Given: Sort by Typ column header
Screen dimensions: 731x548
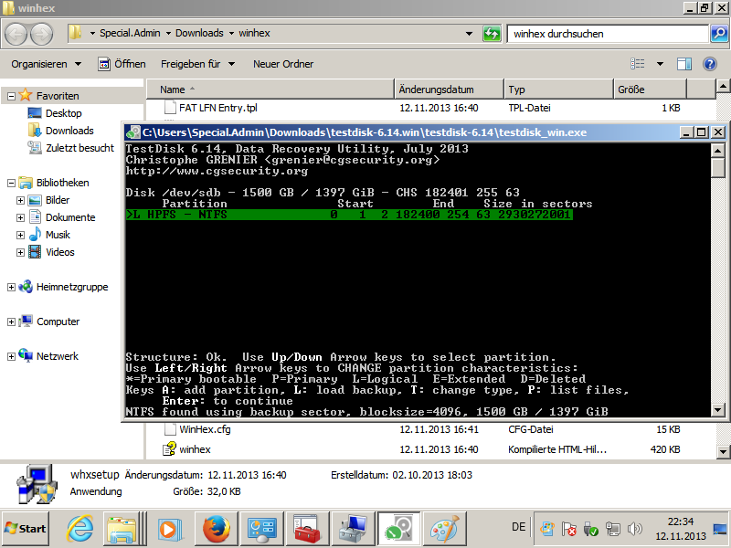Looking at the screenshot, I should coord(558,90).
